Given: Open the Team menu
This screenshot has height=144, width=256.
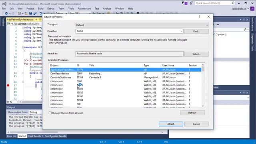Looking at the screenshot, I should pos(61,8).
